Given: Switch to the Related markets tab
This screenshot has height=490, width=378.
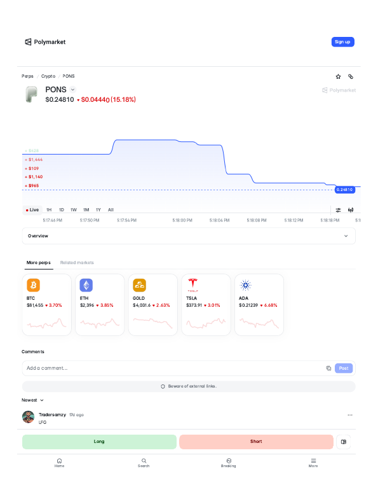Looking at the screenshot, I should point(77,263).
